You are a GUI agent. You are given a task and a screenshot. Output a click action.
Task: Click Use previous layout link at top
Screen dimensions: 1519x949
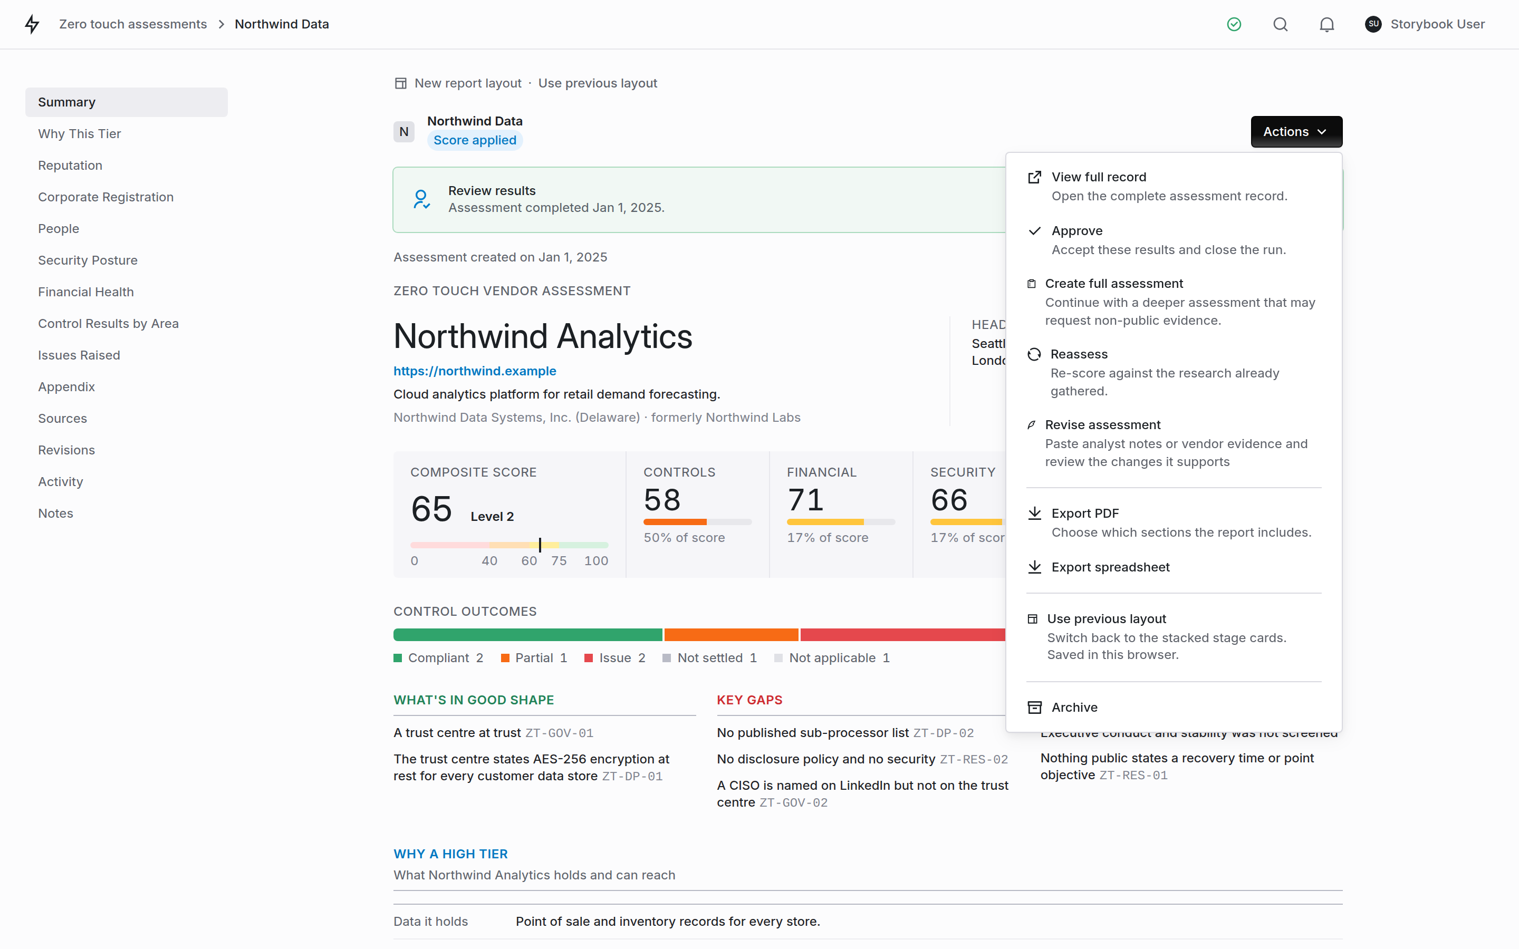point(598,83)
